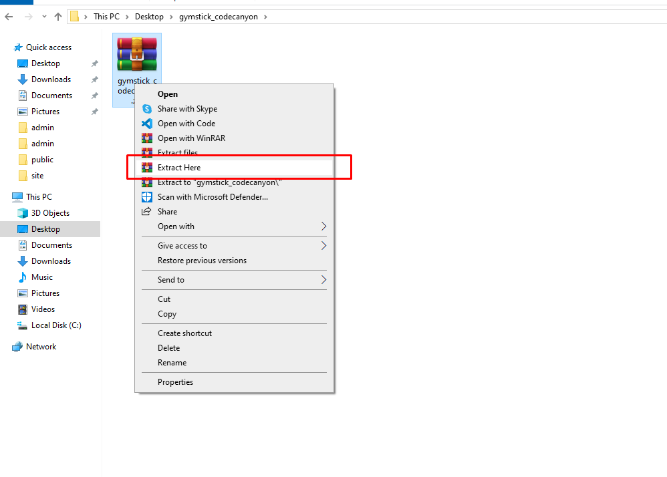This screenshot has height=477, width=667.
Task: Click the Skype icon in context menu
Action: tap(146, 109)
